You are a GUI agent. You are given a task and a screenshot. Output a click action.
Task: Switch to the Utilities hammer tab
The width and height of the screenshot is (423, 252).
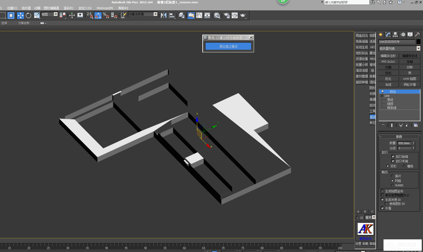tap(417, 35)
